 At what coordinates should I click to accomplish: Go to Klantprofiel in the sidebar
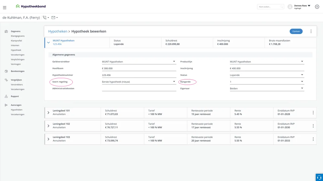point(16,41)
